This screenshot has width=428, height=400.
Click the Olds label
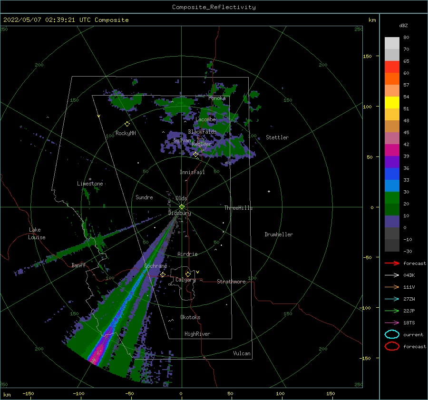pos(181,198)
